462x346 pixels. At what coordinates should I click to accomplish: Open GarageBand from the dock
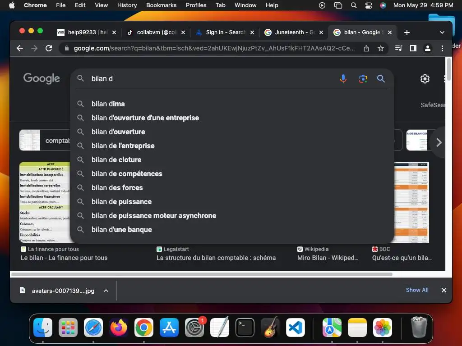click(270, 328)
